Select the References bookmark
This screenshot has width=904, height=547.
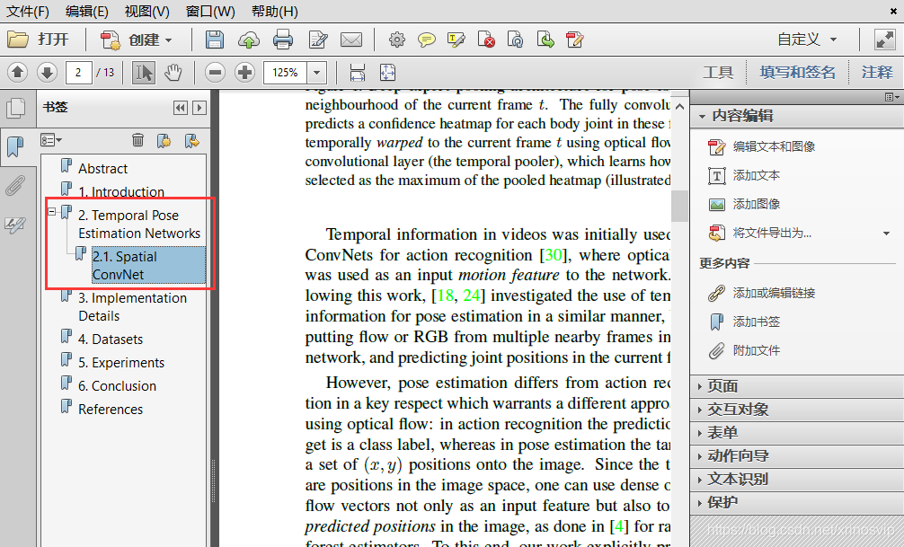[111, 410]
